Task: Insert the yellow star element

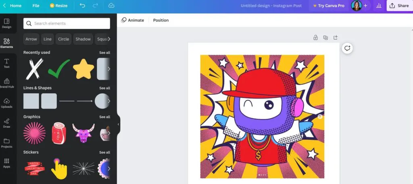Action: click(x=83, y=69)
